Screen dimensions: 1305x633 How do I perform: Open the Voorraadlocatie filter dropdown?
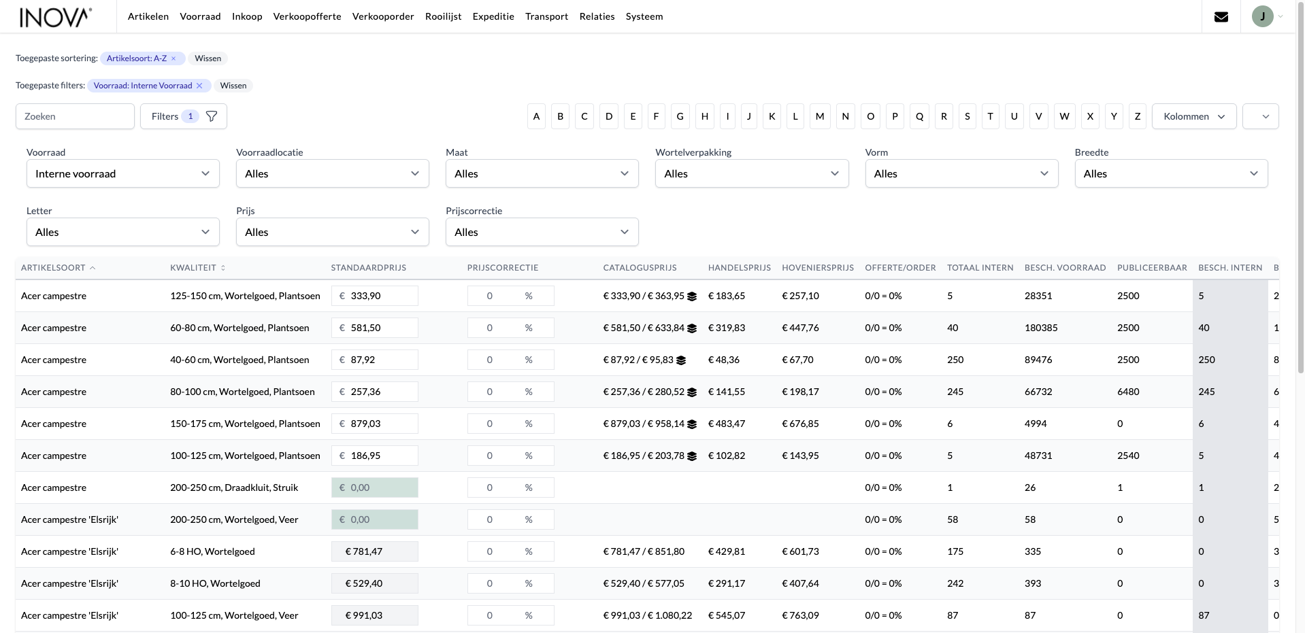(x=333, y=173)
